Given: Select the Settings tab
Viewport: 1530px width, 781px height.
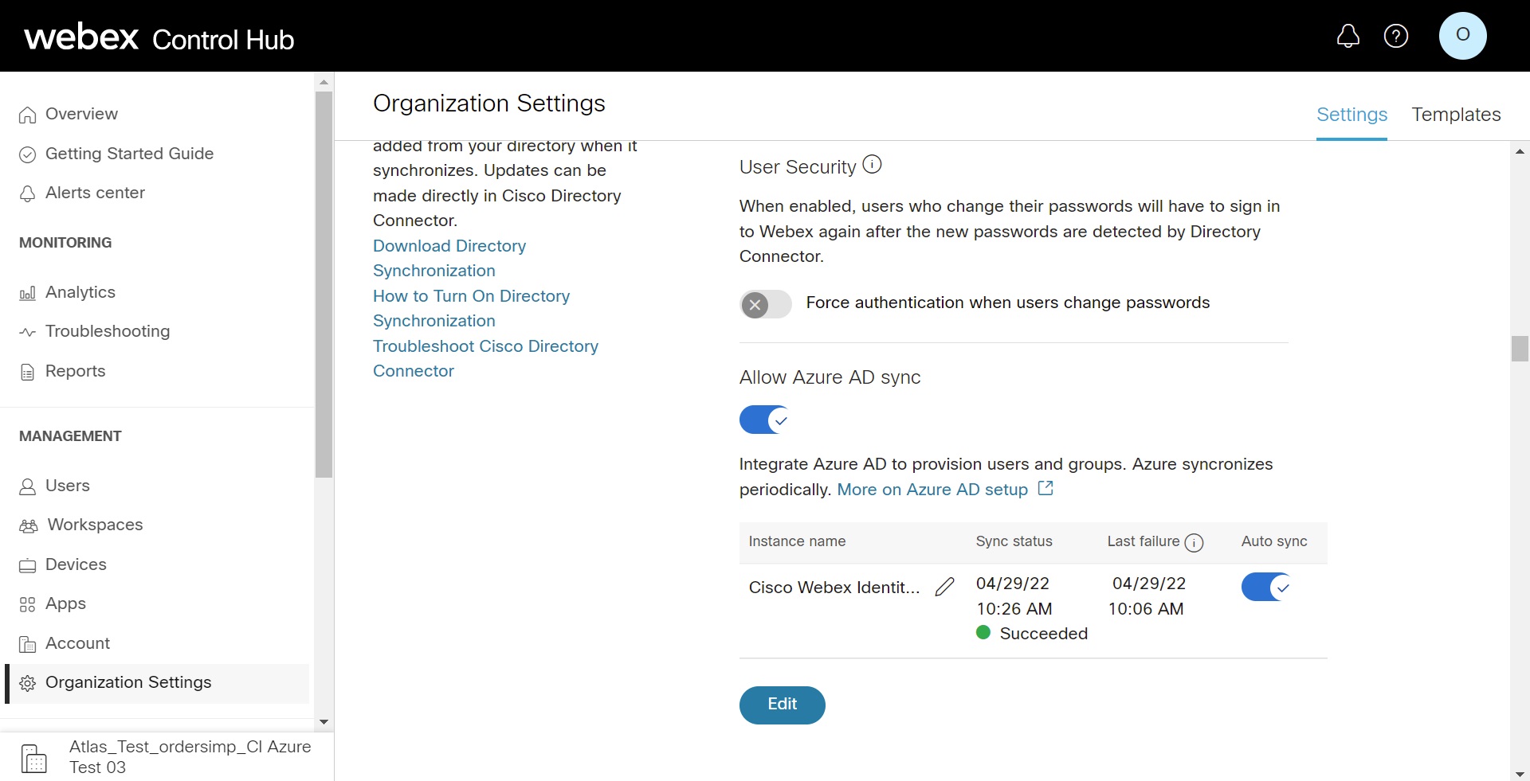Looking at the screenshot, I should [1351, 115].
